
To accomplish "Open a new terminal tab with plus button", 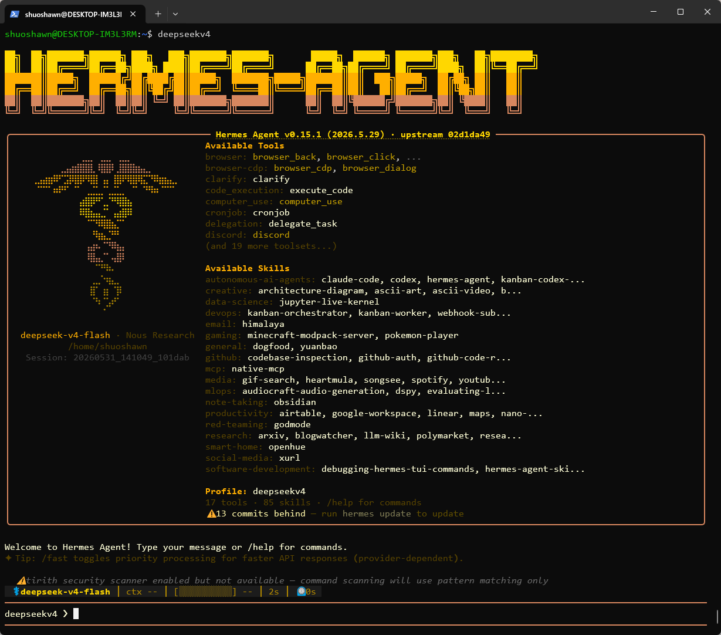I will tap(158, 13).
